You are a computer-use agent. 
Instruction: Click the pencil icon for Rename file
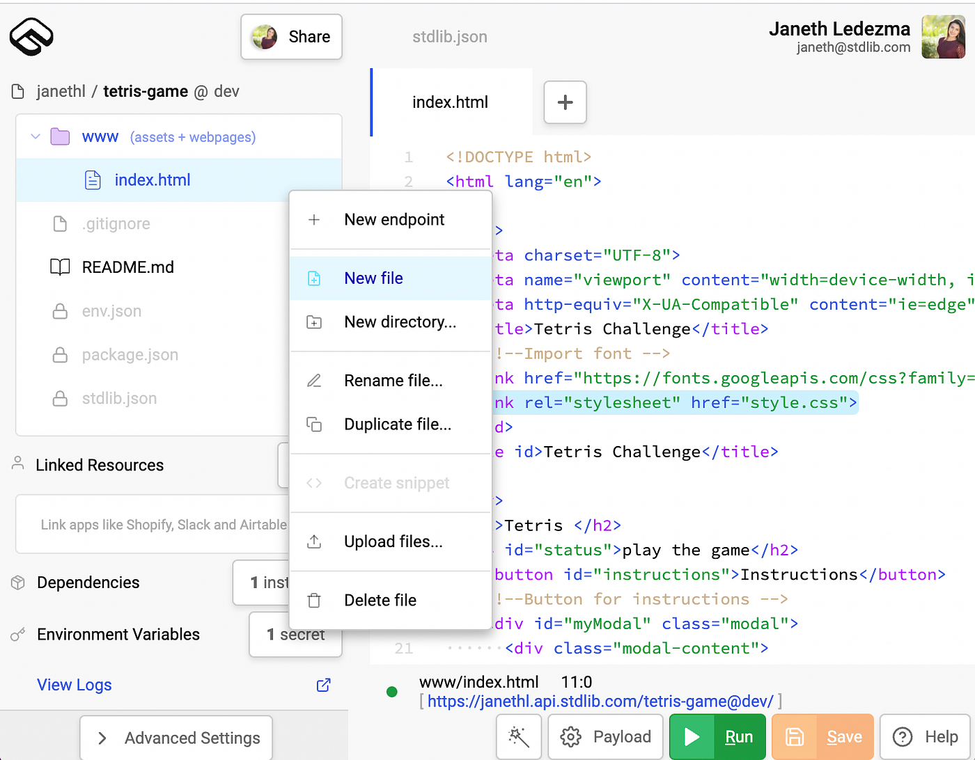click(314, 381)
